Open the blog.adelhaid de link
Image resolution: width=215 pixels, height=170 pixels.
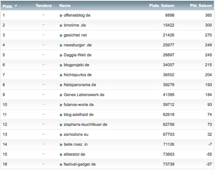[79, 115]
